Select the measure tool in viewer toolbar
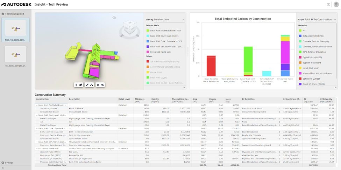The height and width of the screenshot is (170, 341). [x=87, y=85]
